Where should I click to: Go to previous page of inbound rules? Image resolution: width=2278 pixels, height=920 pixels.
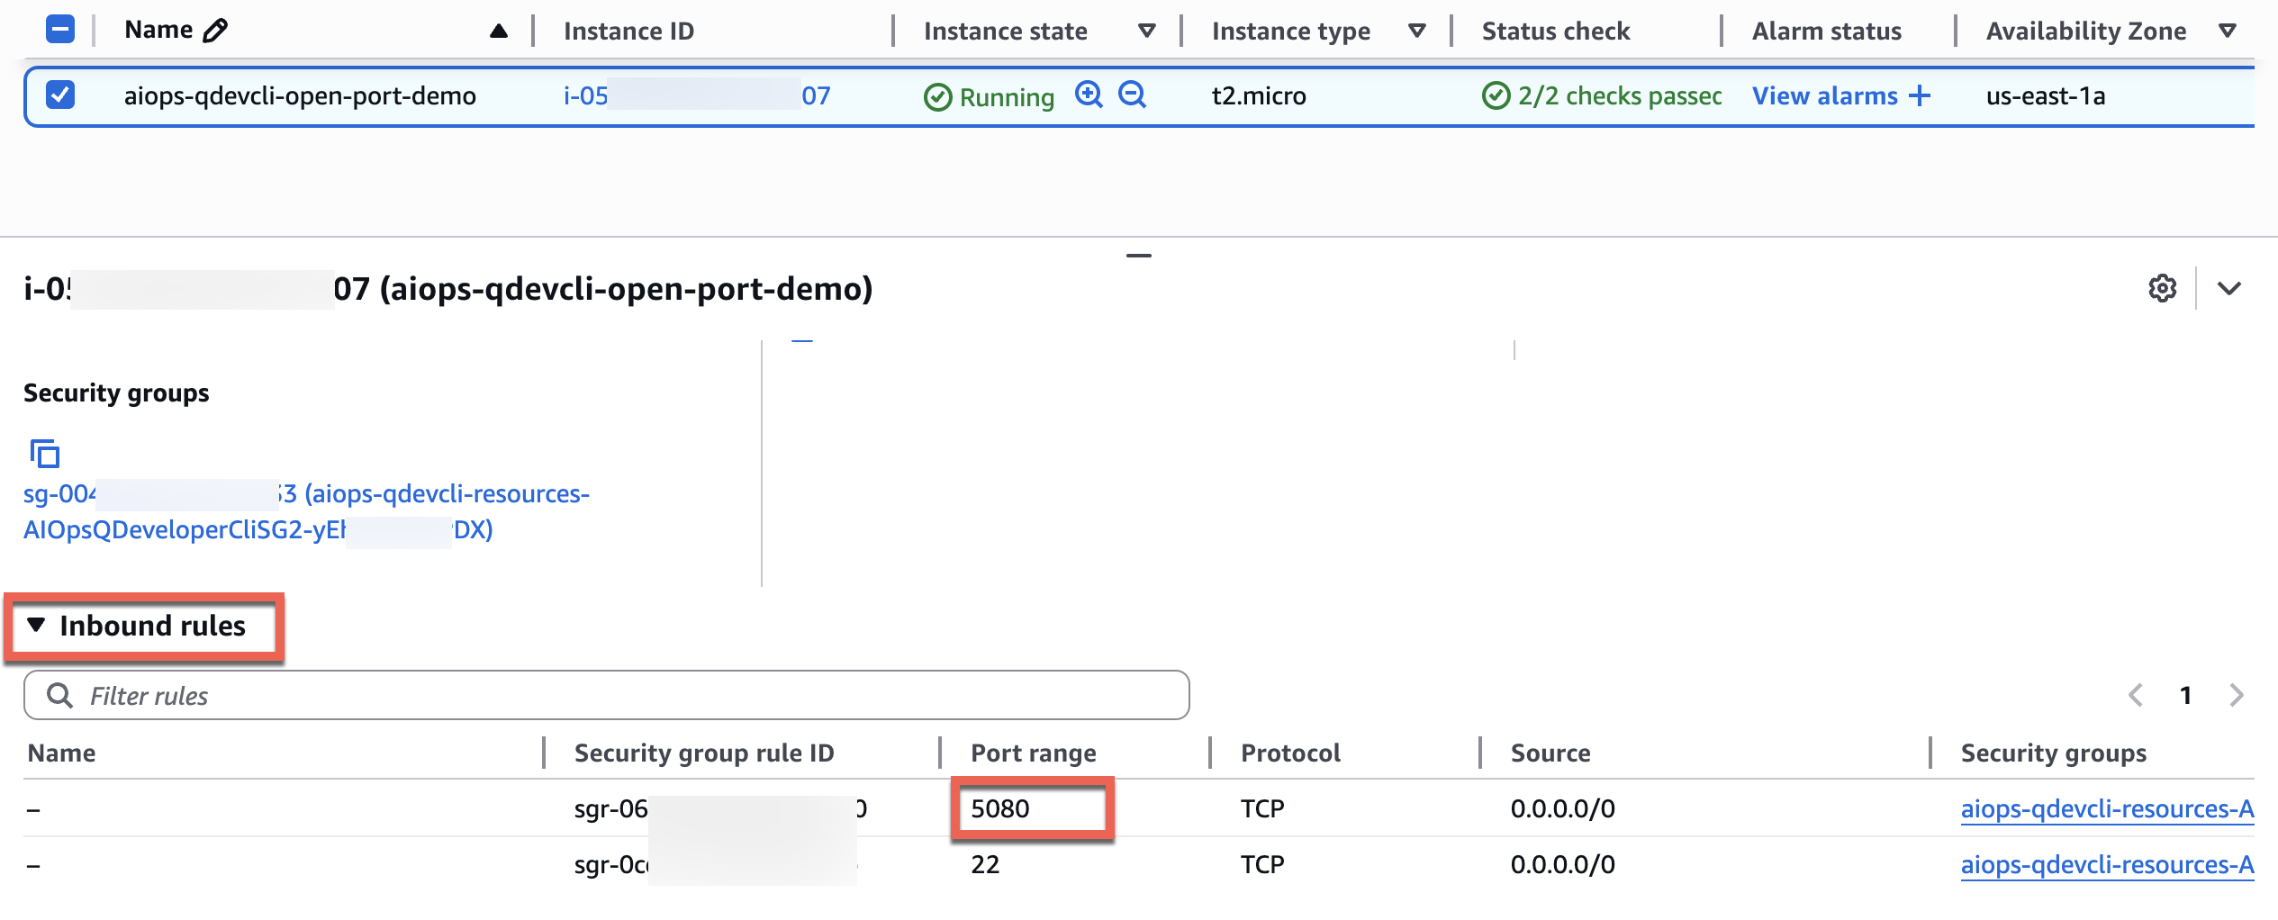coord(2136,695)
